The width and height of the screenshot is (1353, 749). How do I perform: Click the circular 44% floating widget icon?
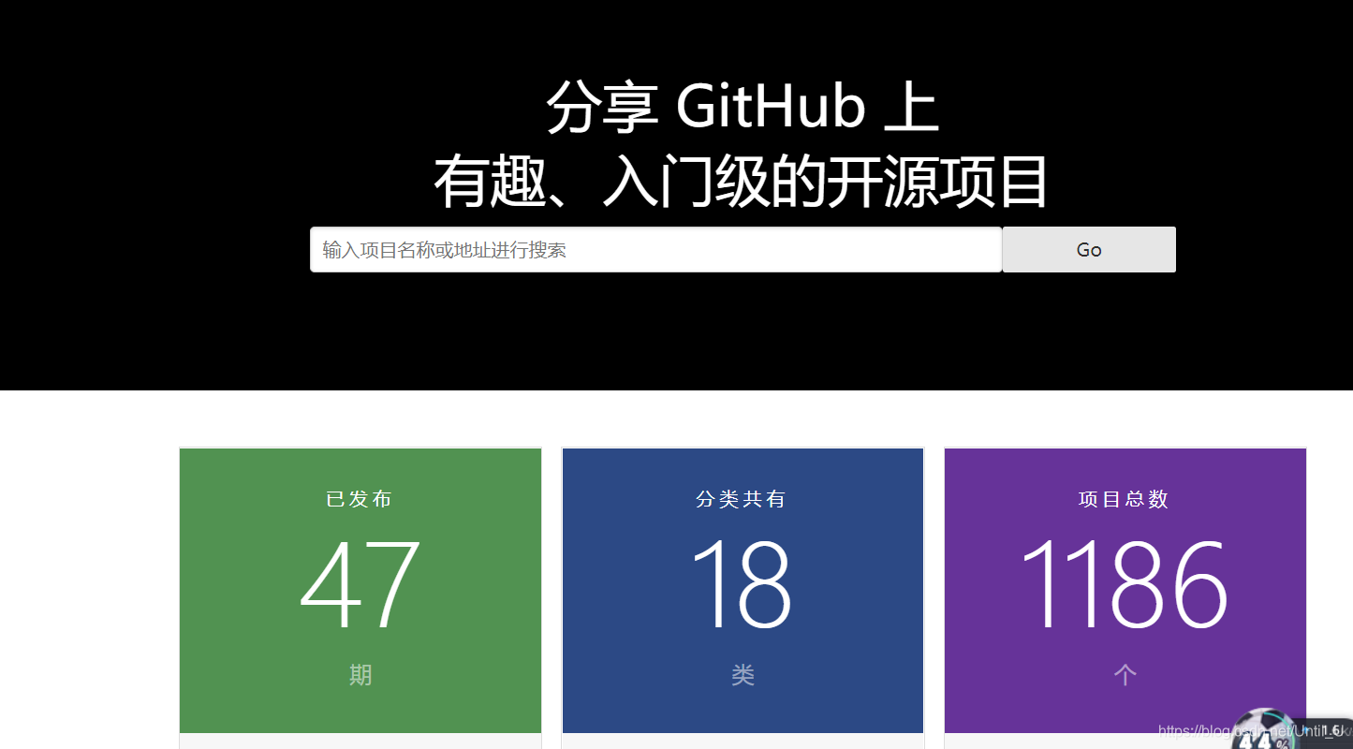[x=1266, y=730]
